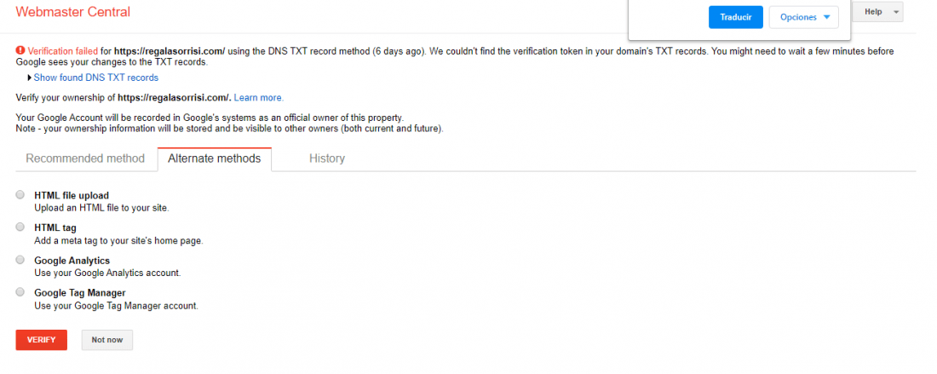Click the red verification failed warning icon
Screen dimensions: 937x374
(20, 51)
